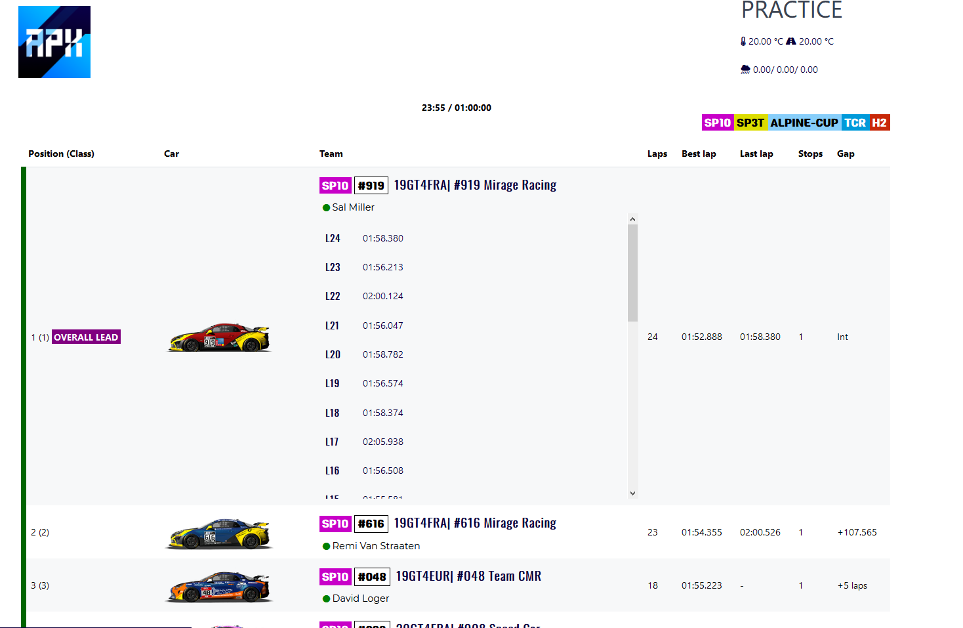Click the #919 car number badge
Viewport: 963px width, 628px height.
point(371,186)
